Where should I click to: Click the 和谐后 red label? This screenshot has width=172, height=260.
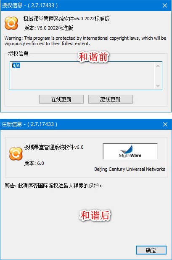(95, 215)
